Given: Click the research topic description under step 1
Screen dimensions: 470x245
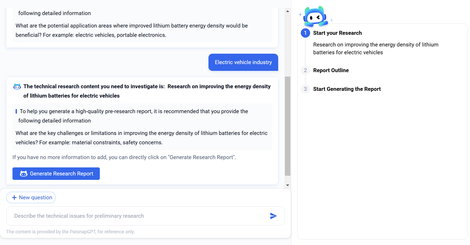Looking at the screenshot, I should (x=375, y=49).
